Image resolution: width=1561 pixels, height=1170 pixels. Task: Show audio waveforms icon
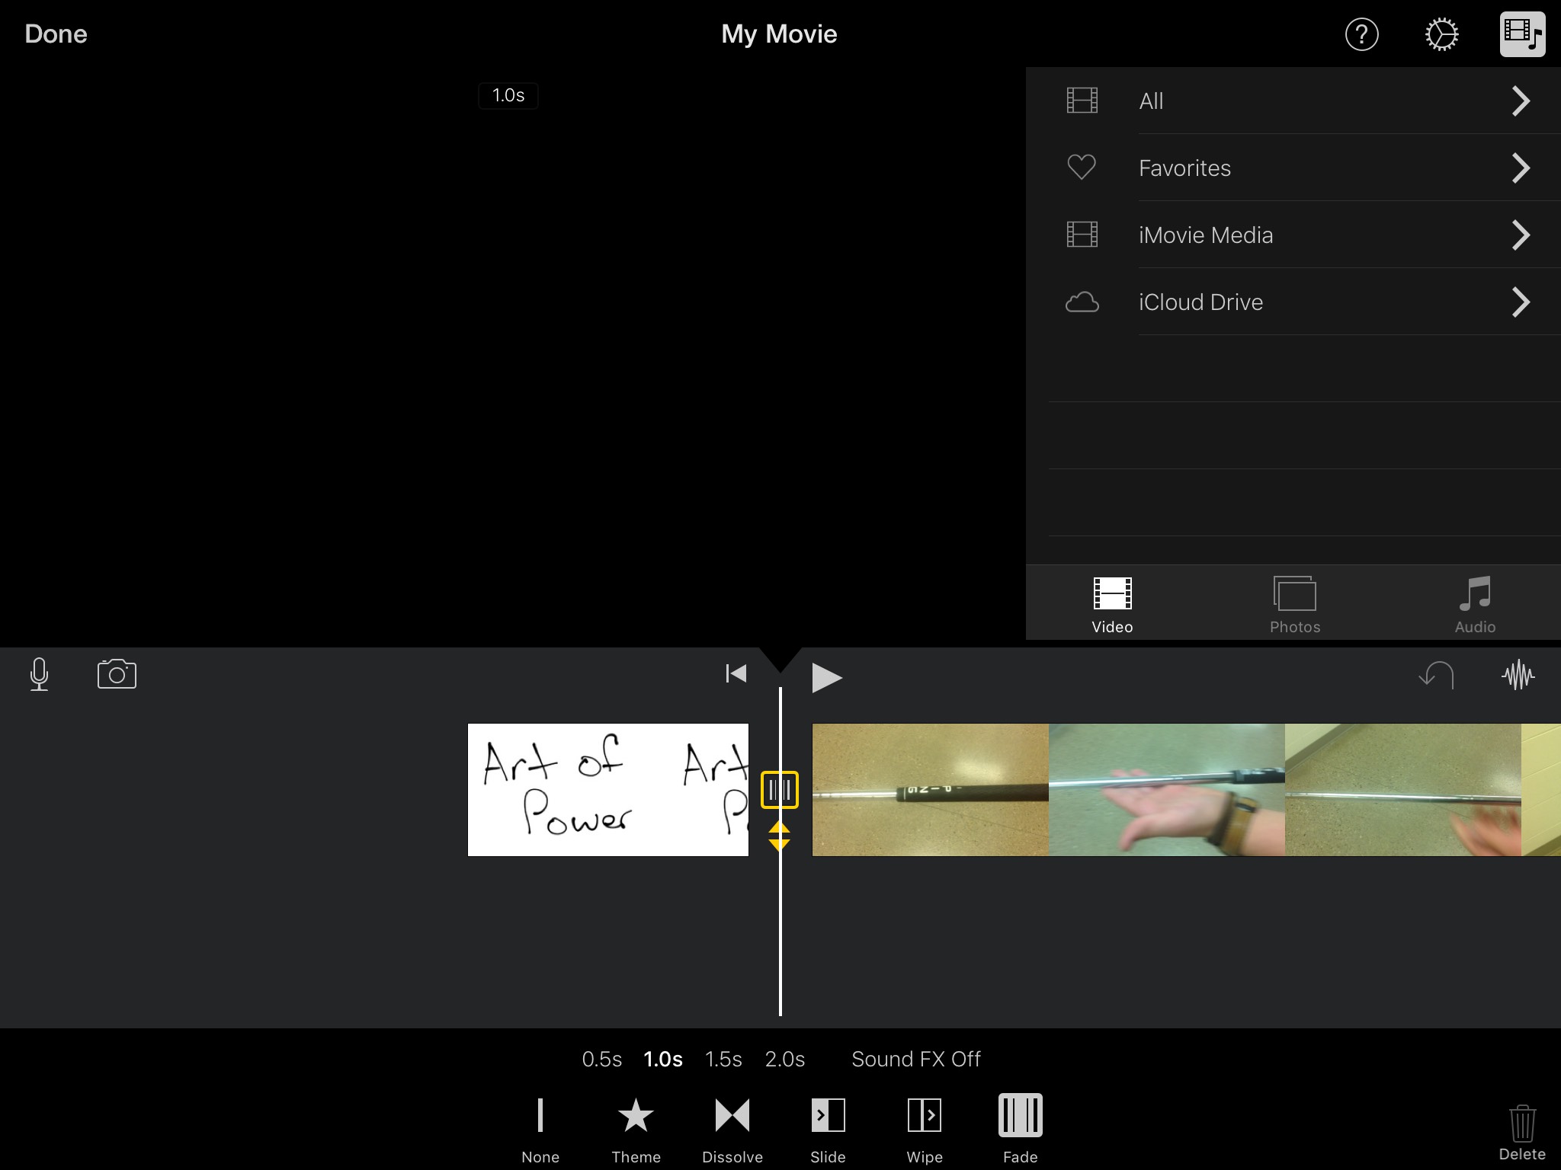(1518, 675)
